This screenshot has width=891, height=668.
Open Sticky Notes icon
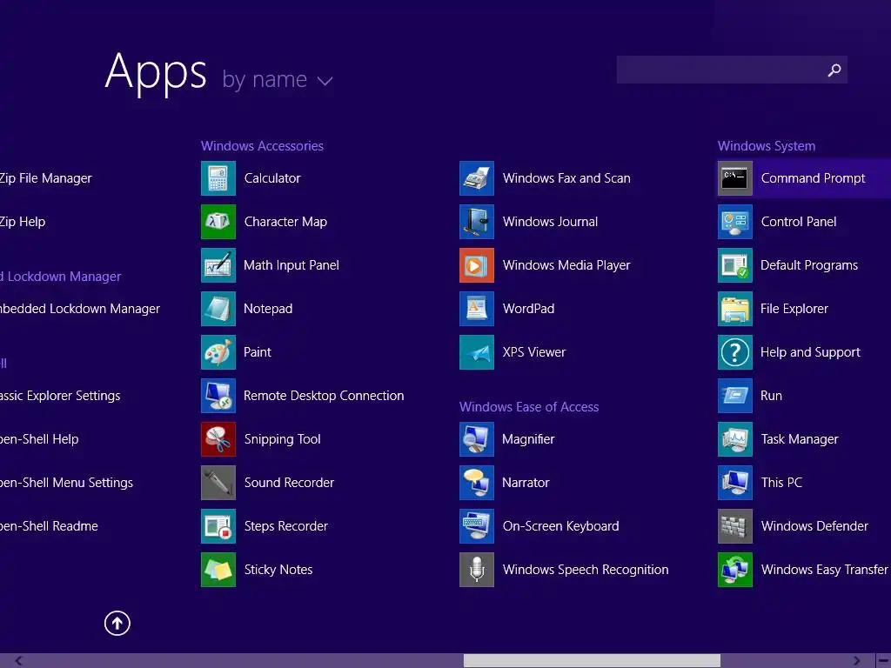[x=218, y=570]
